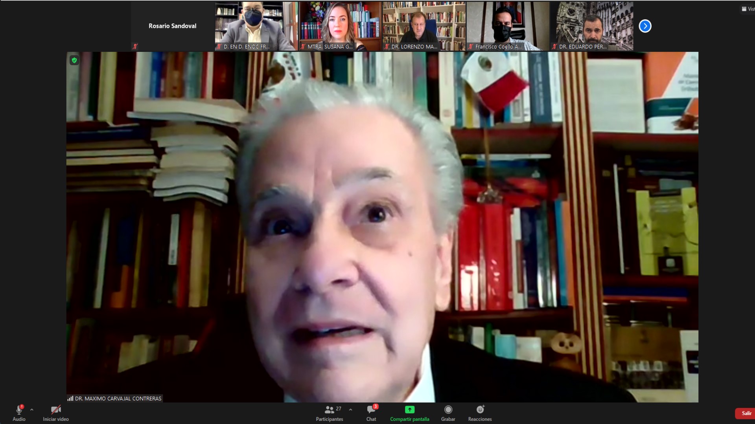This screenshot has width=755, height=424.
Task: Click the signal strength bars icon
Action: pyautogui.click(x=70, y=398)
